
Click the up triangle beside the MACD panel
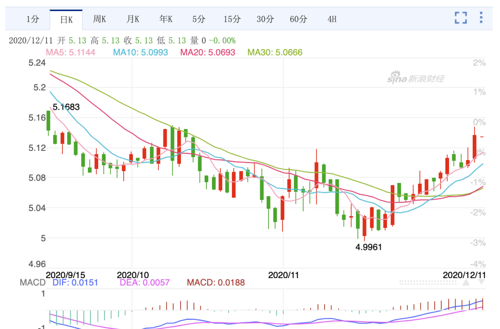(x=466, y=282)
